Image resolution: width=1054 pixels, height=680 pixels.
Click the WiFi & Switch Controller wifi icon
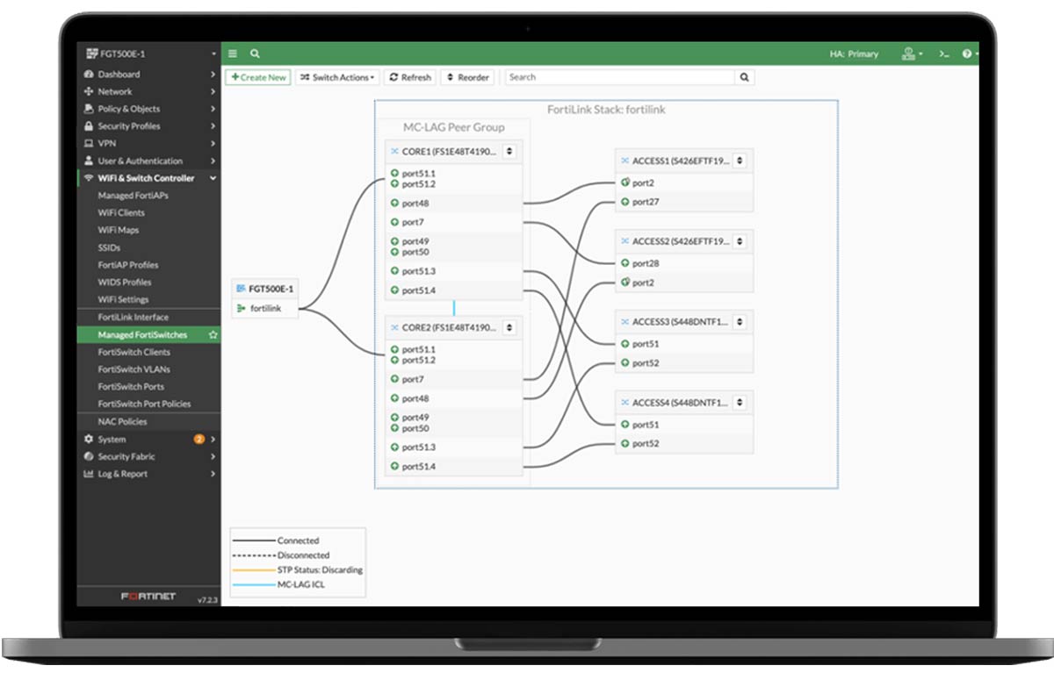click(x=89, y=178)
